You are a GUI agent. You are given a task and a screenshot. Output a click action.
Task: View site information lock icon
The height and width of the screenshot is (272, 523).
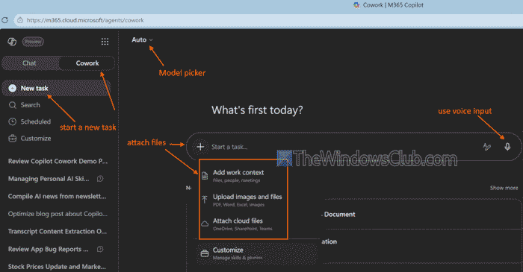(x=20, y=20)
